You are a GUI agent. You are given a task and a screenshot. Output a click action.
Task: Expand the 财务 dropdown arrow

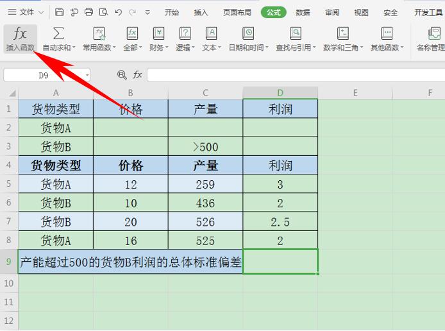[x=167, y=47]
